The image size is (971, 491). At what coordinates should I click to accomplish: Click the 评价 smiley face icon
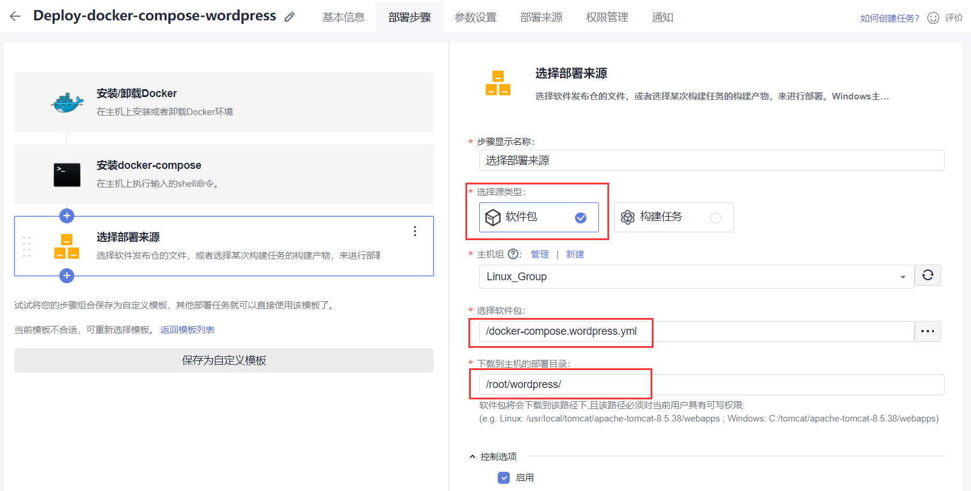click(x=933, y=18)
